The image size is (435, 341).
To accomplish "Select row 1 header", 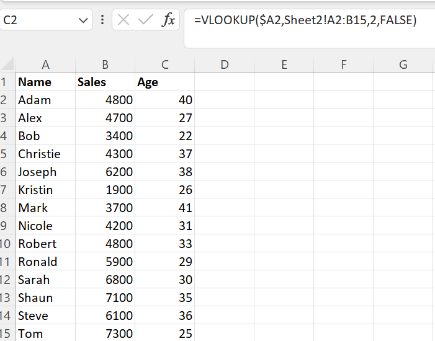I will pyautogui.click(x=7, y=81).
